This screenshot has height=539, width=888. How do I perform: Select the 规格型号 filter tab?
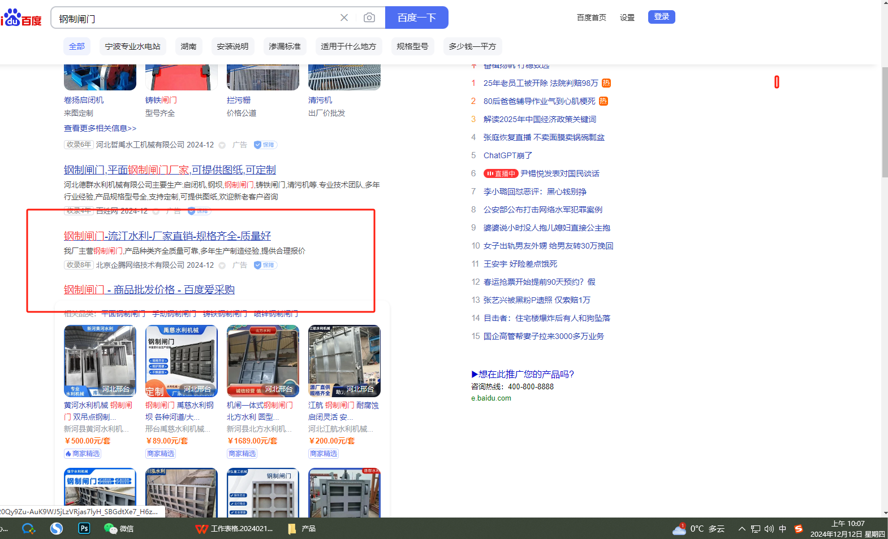click(413, 46)
